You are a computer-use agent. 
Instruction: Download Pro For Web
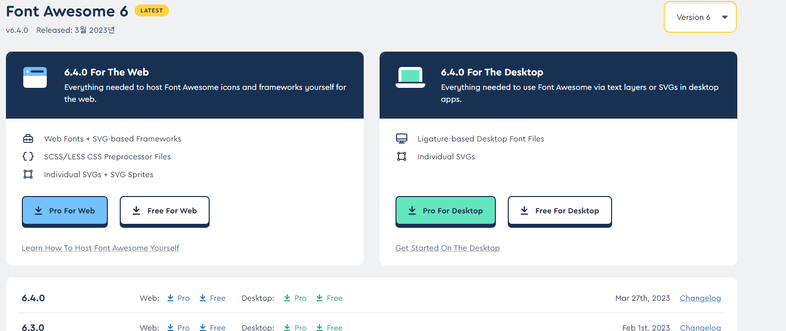pos(65,211)
